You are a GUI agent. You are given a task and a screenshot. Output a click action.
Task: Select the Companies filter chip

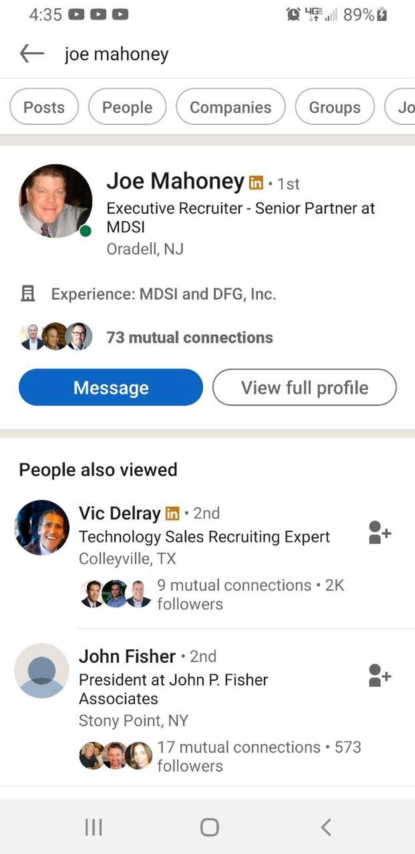click(x=231, y=107)
